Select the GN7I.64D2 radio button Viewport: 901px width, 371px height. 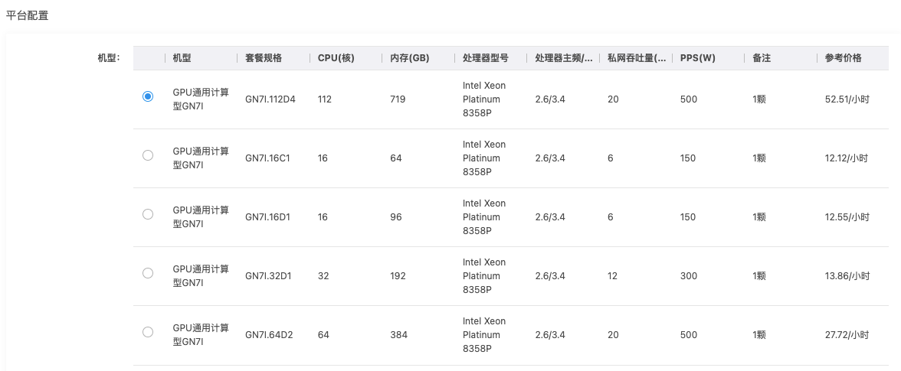click(x=148, y=332)
